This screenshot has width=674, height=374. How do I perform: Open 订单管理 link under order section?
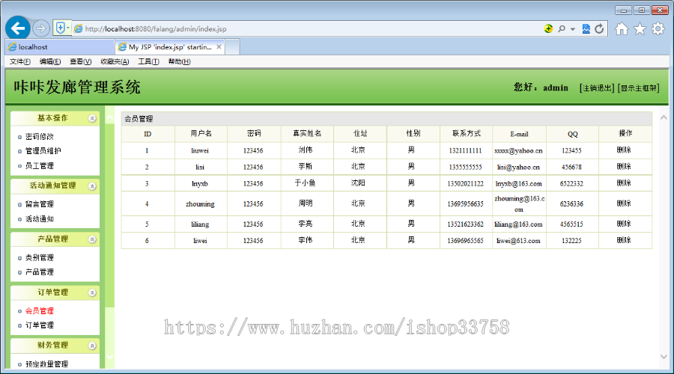pyautogui.click(x=39, y=325)
